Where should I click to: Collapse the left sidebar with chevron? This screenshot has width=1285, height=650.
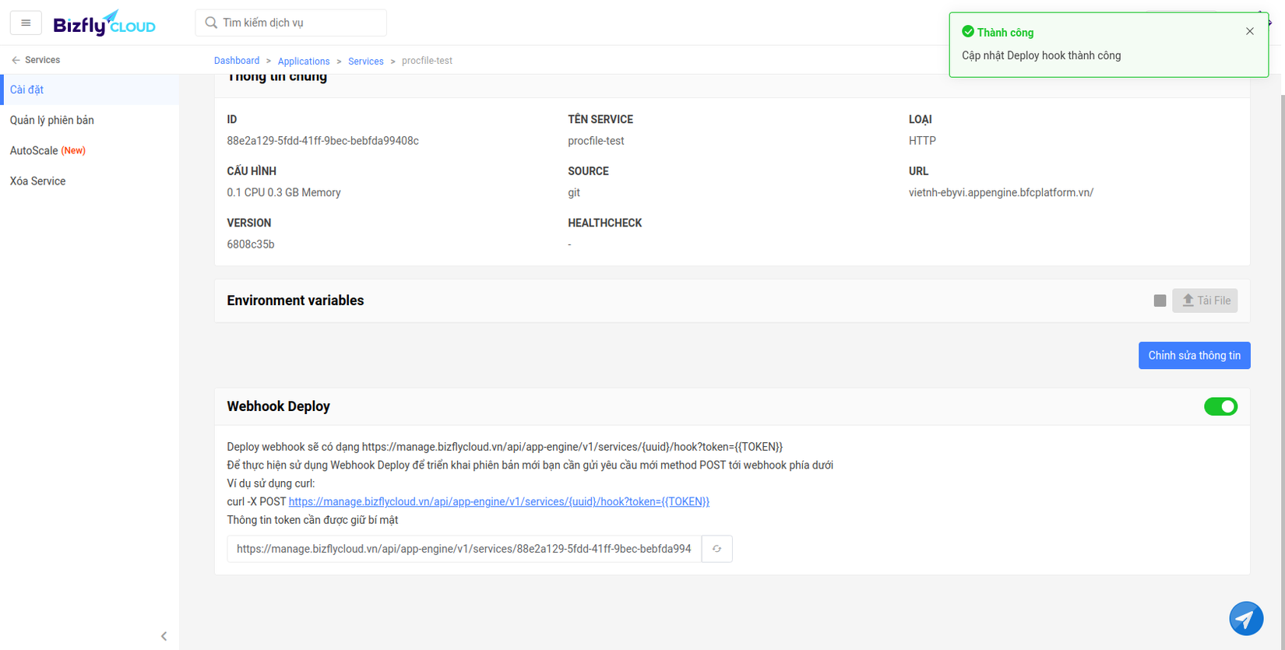pos(164,636)
